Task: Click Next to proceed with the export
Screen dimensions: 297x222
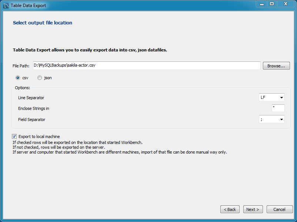Action: click(253, 209)
